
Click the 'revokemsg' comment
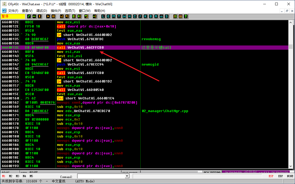coord(151,39)
